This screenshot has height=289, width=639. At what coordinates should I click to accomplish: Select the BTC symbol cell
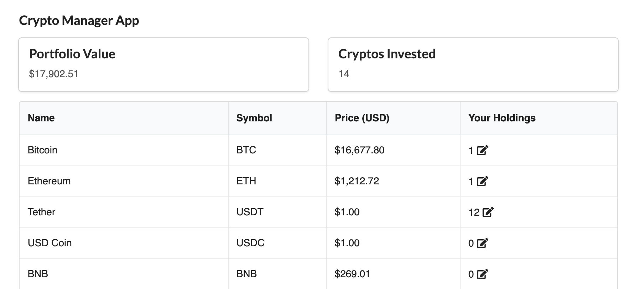coord(277,150)
